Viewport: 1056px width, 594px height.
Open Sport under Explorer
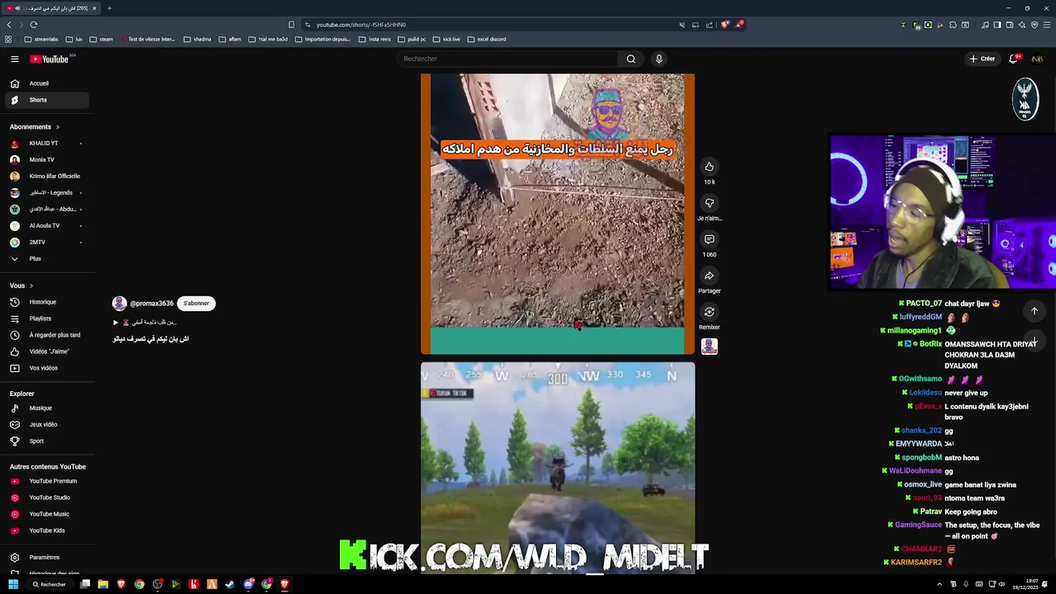click(48, 441)
